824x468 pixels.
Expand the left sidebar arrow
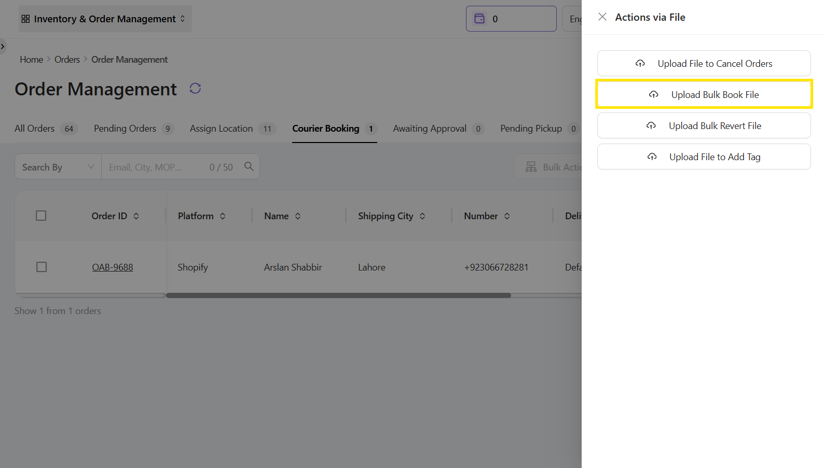[3, 47]
